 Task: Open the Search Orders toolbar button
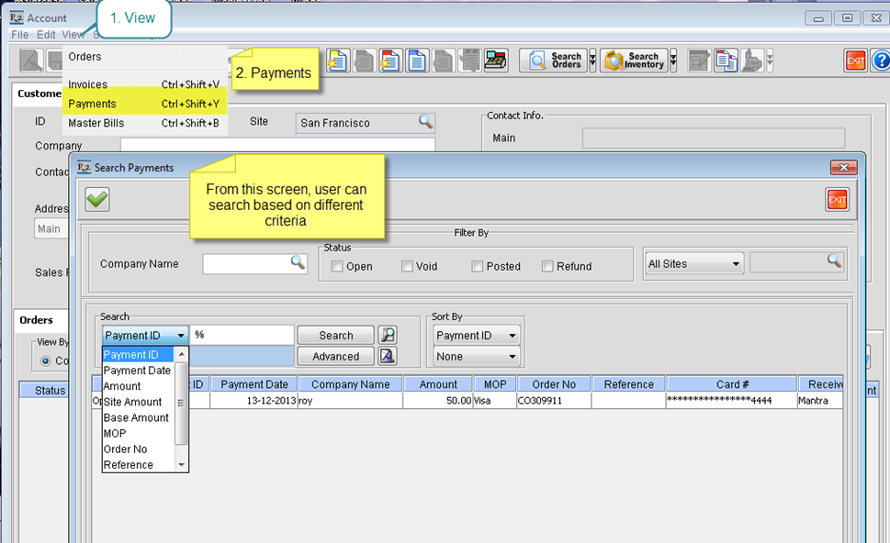point(553,61)
